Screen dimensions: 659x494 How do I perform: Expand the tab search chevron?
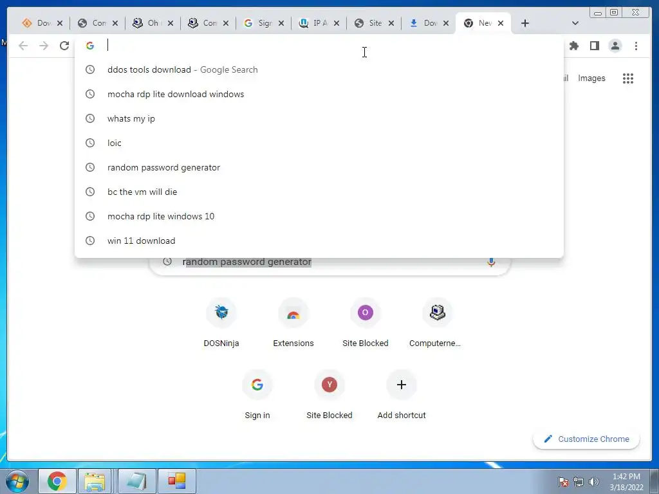(575, 23)
